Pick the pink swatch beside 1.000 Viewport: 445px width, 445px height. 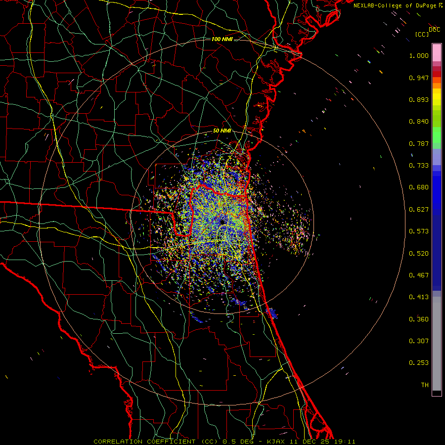click(437, 53)
